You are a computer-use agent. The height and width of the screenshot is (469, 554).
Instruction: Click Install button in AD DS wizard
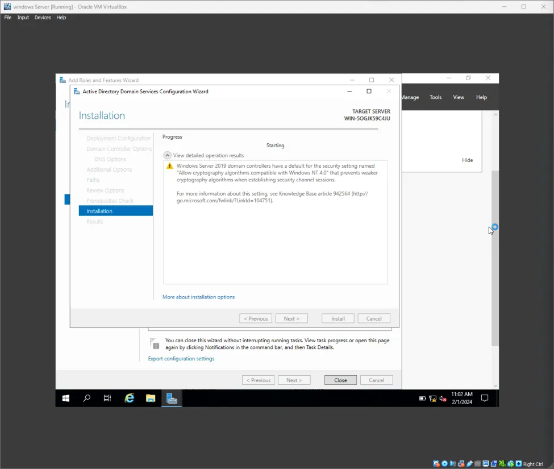(x=338, y=318)
